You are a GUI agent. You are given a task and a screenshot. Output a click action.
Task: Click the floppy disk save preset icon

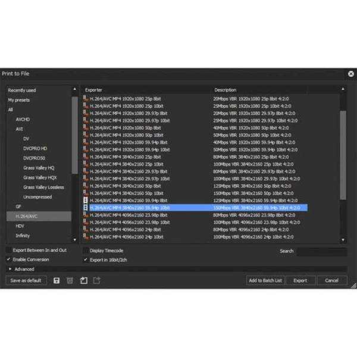coord(57,280)
